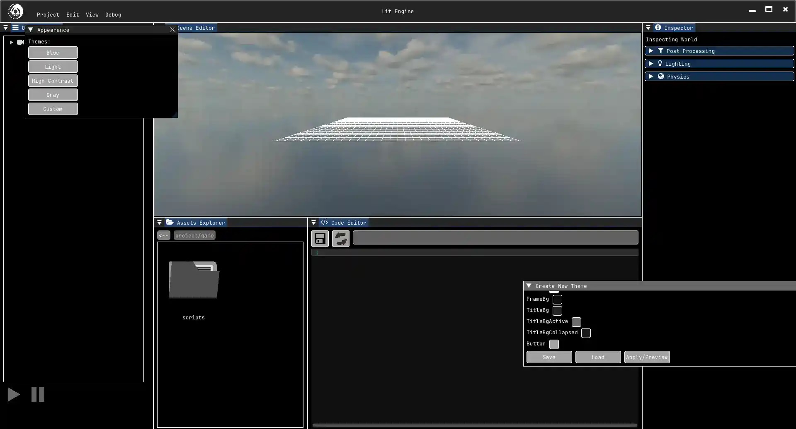Click the Lit Engine logo icon

15,11
